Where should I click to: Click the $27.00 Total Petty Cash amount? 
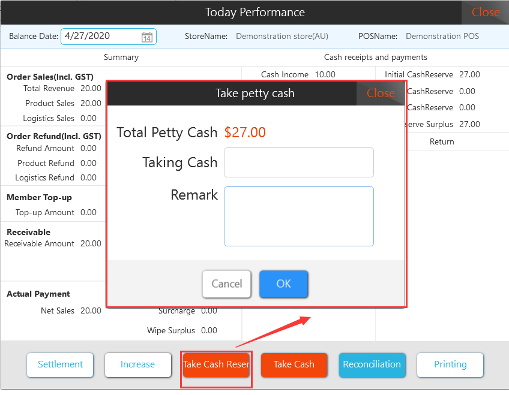pos(245,132)
